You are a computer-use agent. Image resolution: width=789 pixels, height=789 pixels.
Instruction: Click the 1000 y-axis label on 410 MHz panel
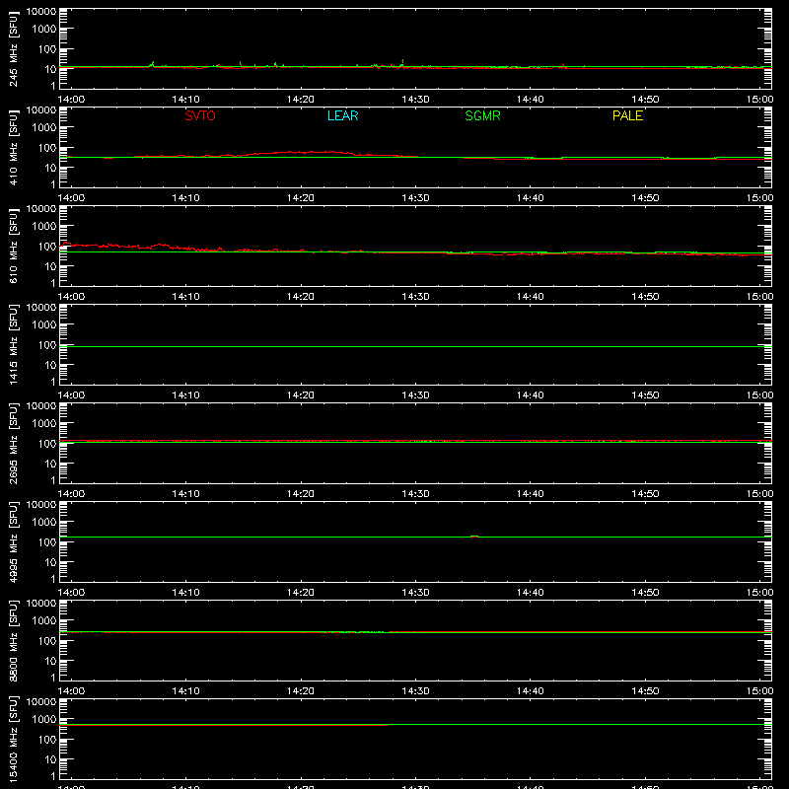click(x=44, y=128)
